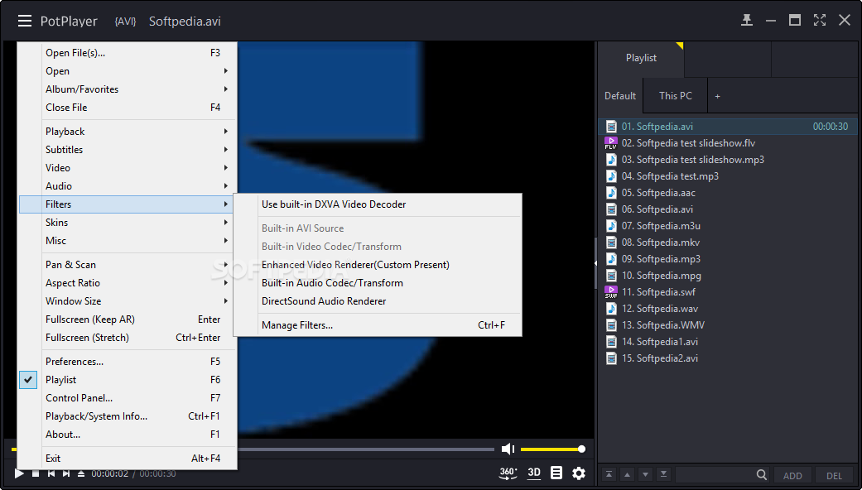This screenshot has height=490, width=862.
Task: Click the Play button
Action: pos(19,473)
